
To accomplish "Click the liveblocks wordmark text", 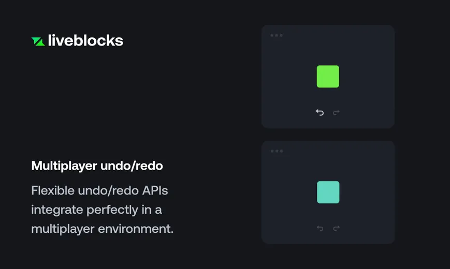I will (85, 40).
